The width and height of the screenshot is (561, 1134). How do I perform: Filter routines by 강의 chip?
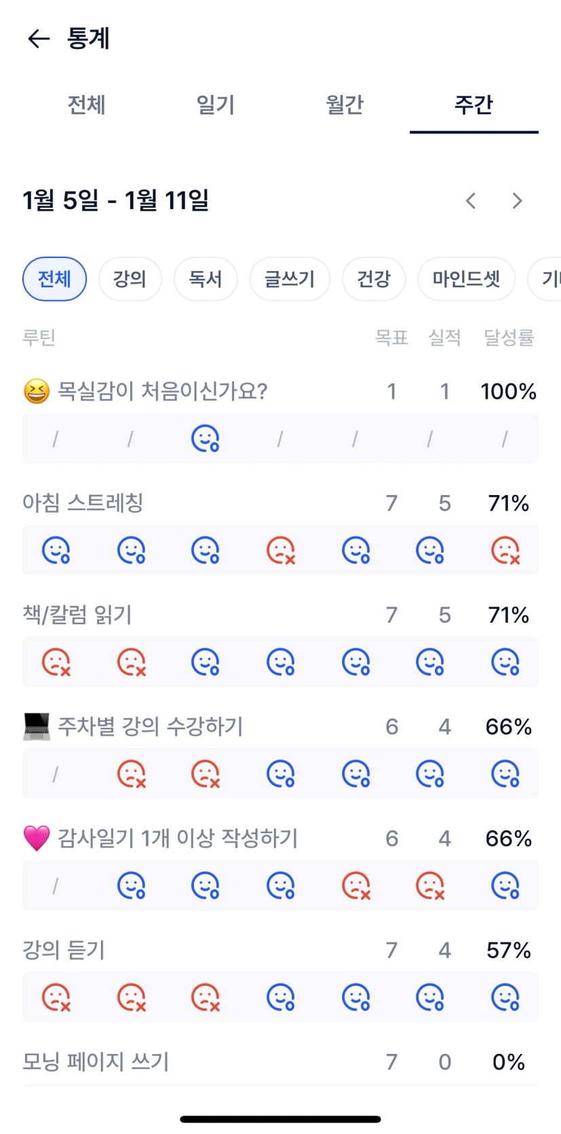click(130, 278)
